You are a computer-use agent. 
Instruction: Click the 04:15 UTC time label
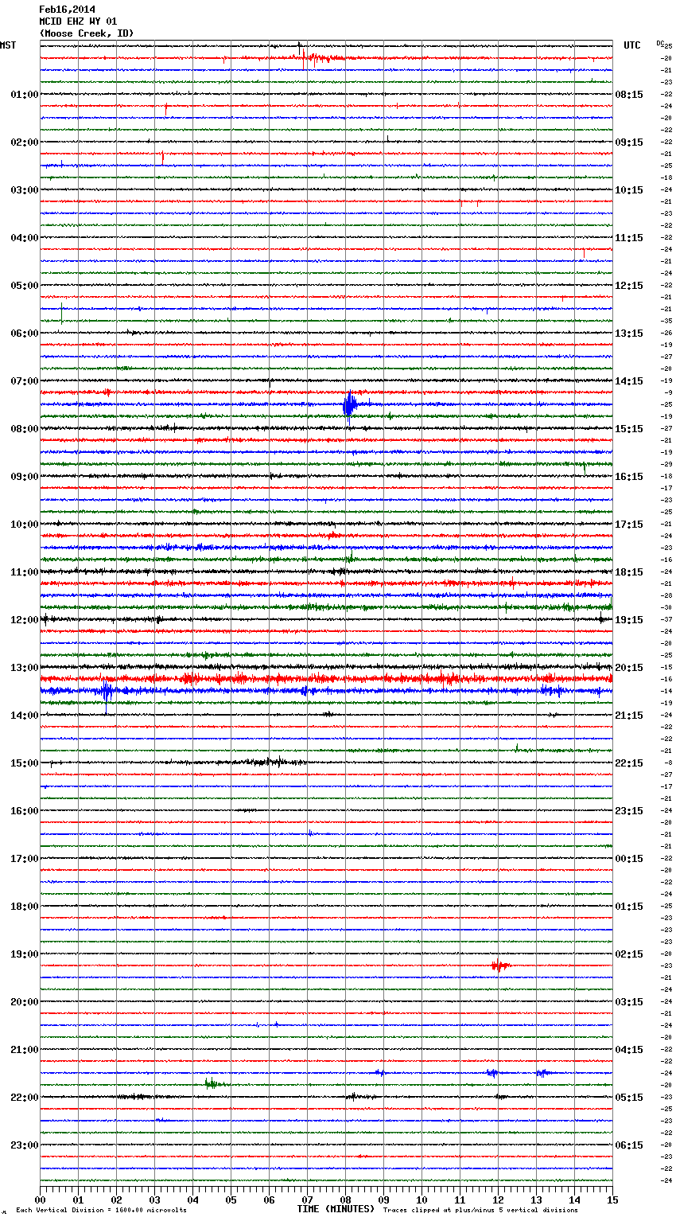(x=629, y=1050)
